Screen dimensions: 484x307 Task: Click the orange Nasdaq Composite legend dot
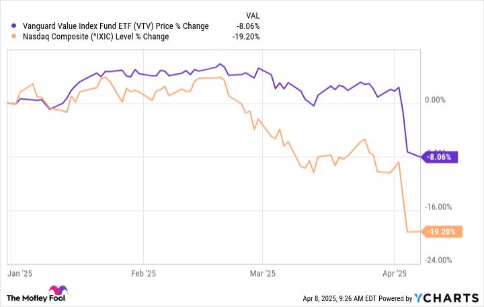[x=13, y=36]
